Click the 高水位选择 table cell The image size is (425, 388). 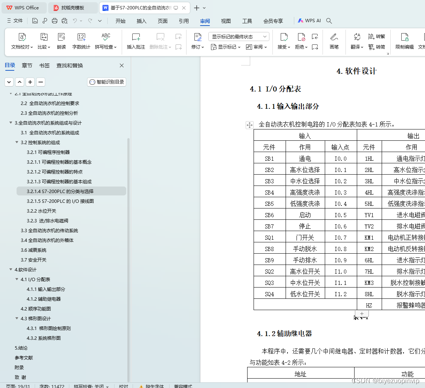coord(305,170)
